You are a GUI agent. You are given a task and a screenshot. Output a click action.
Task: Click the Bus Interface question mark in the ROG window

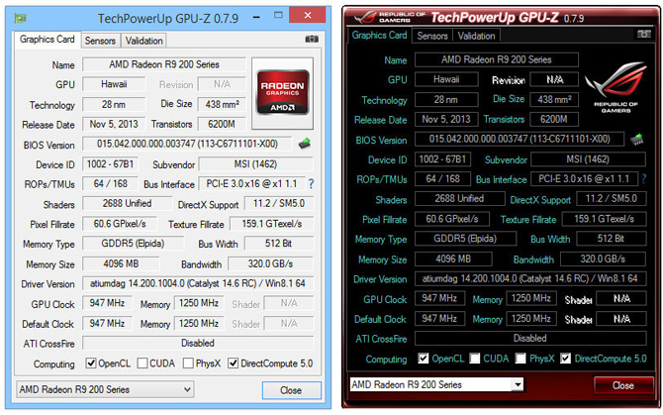click(643, 179)
